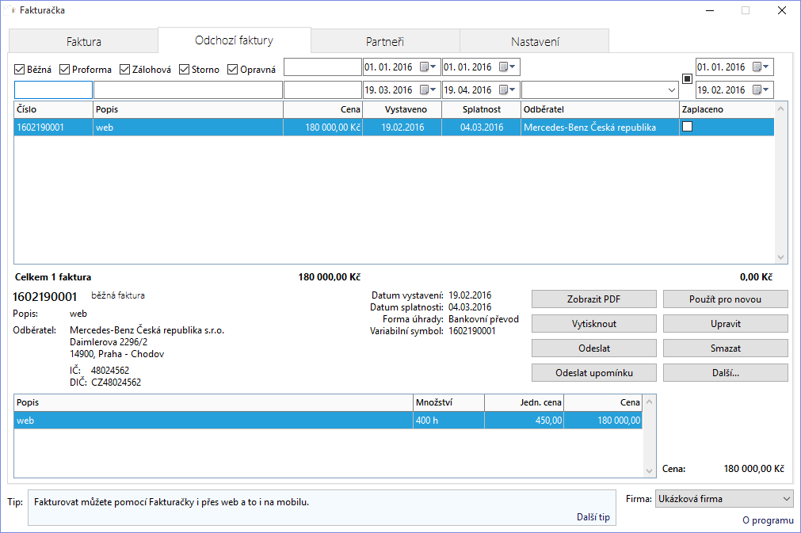Select invoice row number 1602190001 cell

pos(53,128)
